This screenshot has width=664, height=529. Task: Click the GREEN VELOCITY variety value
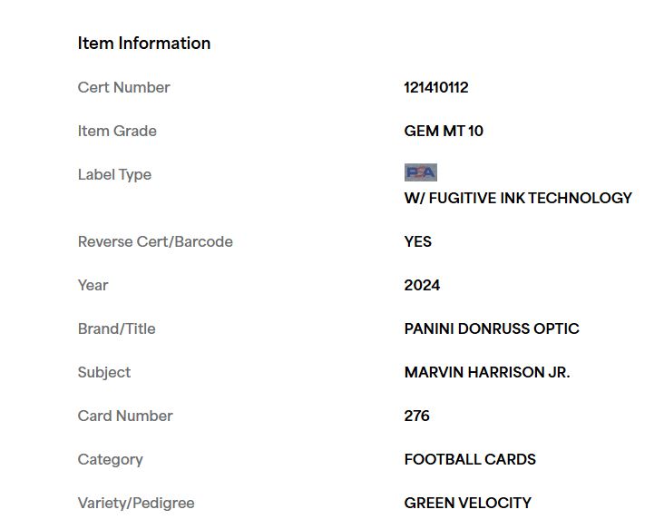point(467,504)
